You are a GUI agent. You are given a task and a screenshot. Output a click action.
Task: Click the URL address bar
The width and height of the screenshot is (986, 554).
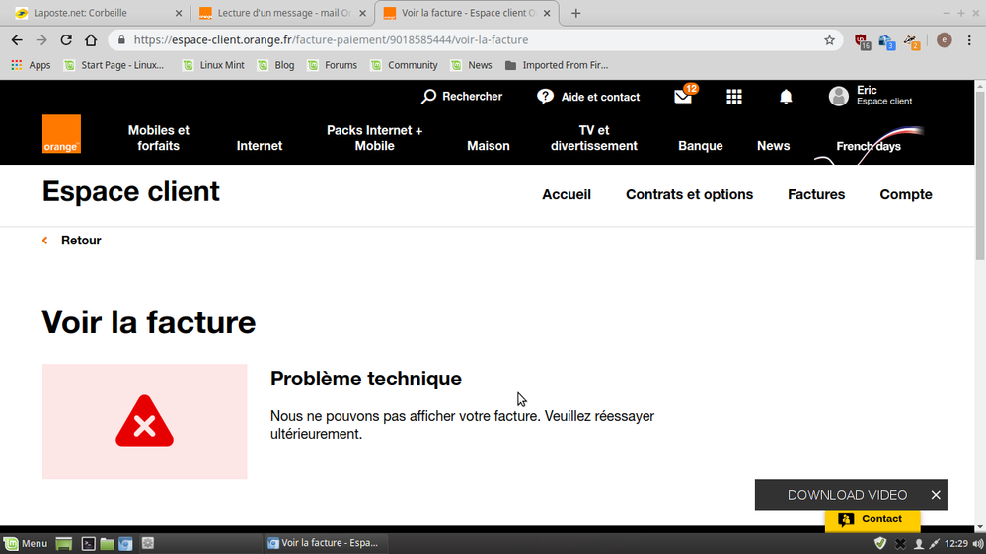pyautogui.click(x=474, y=40)
